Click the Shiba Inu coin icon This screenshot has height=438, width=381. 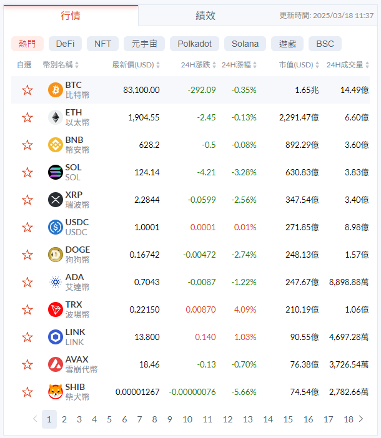point(56,392)
